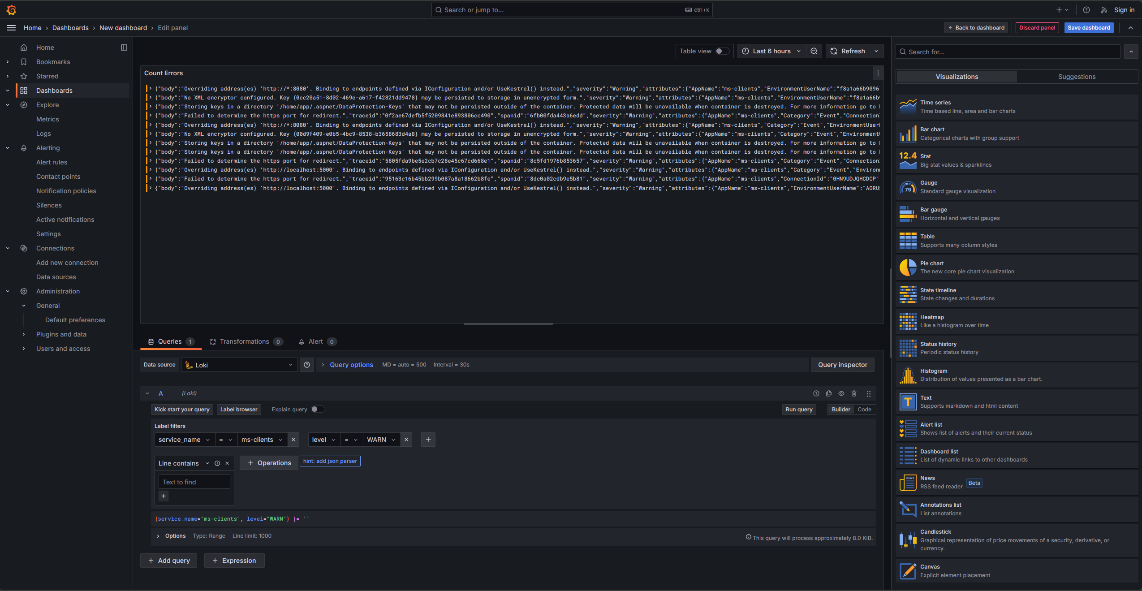The width and height of the screenshot is (1142, 591).
Task: Focus the visualization Search for field
Action: 1008,52
